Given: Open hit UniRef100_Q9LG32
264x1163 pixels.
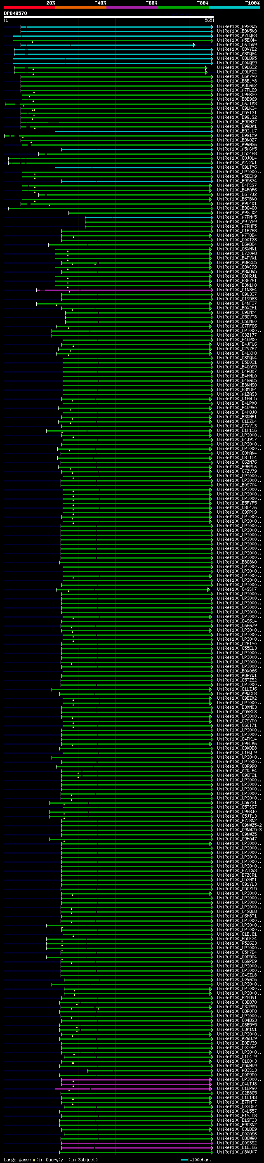Looking at the screenshot, I should point(237,67).
